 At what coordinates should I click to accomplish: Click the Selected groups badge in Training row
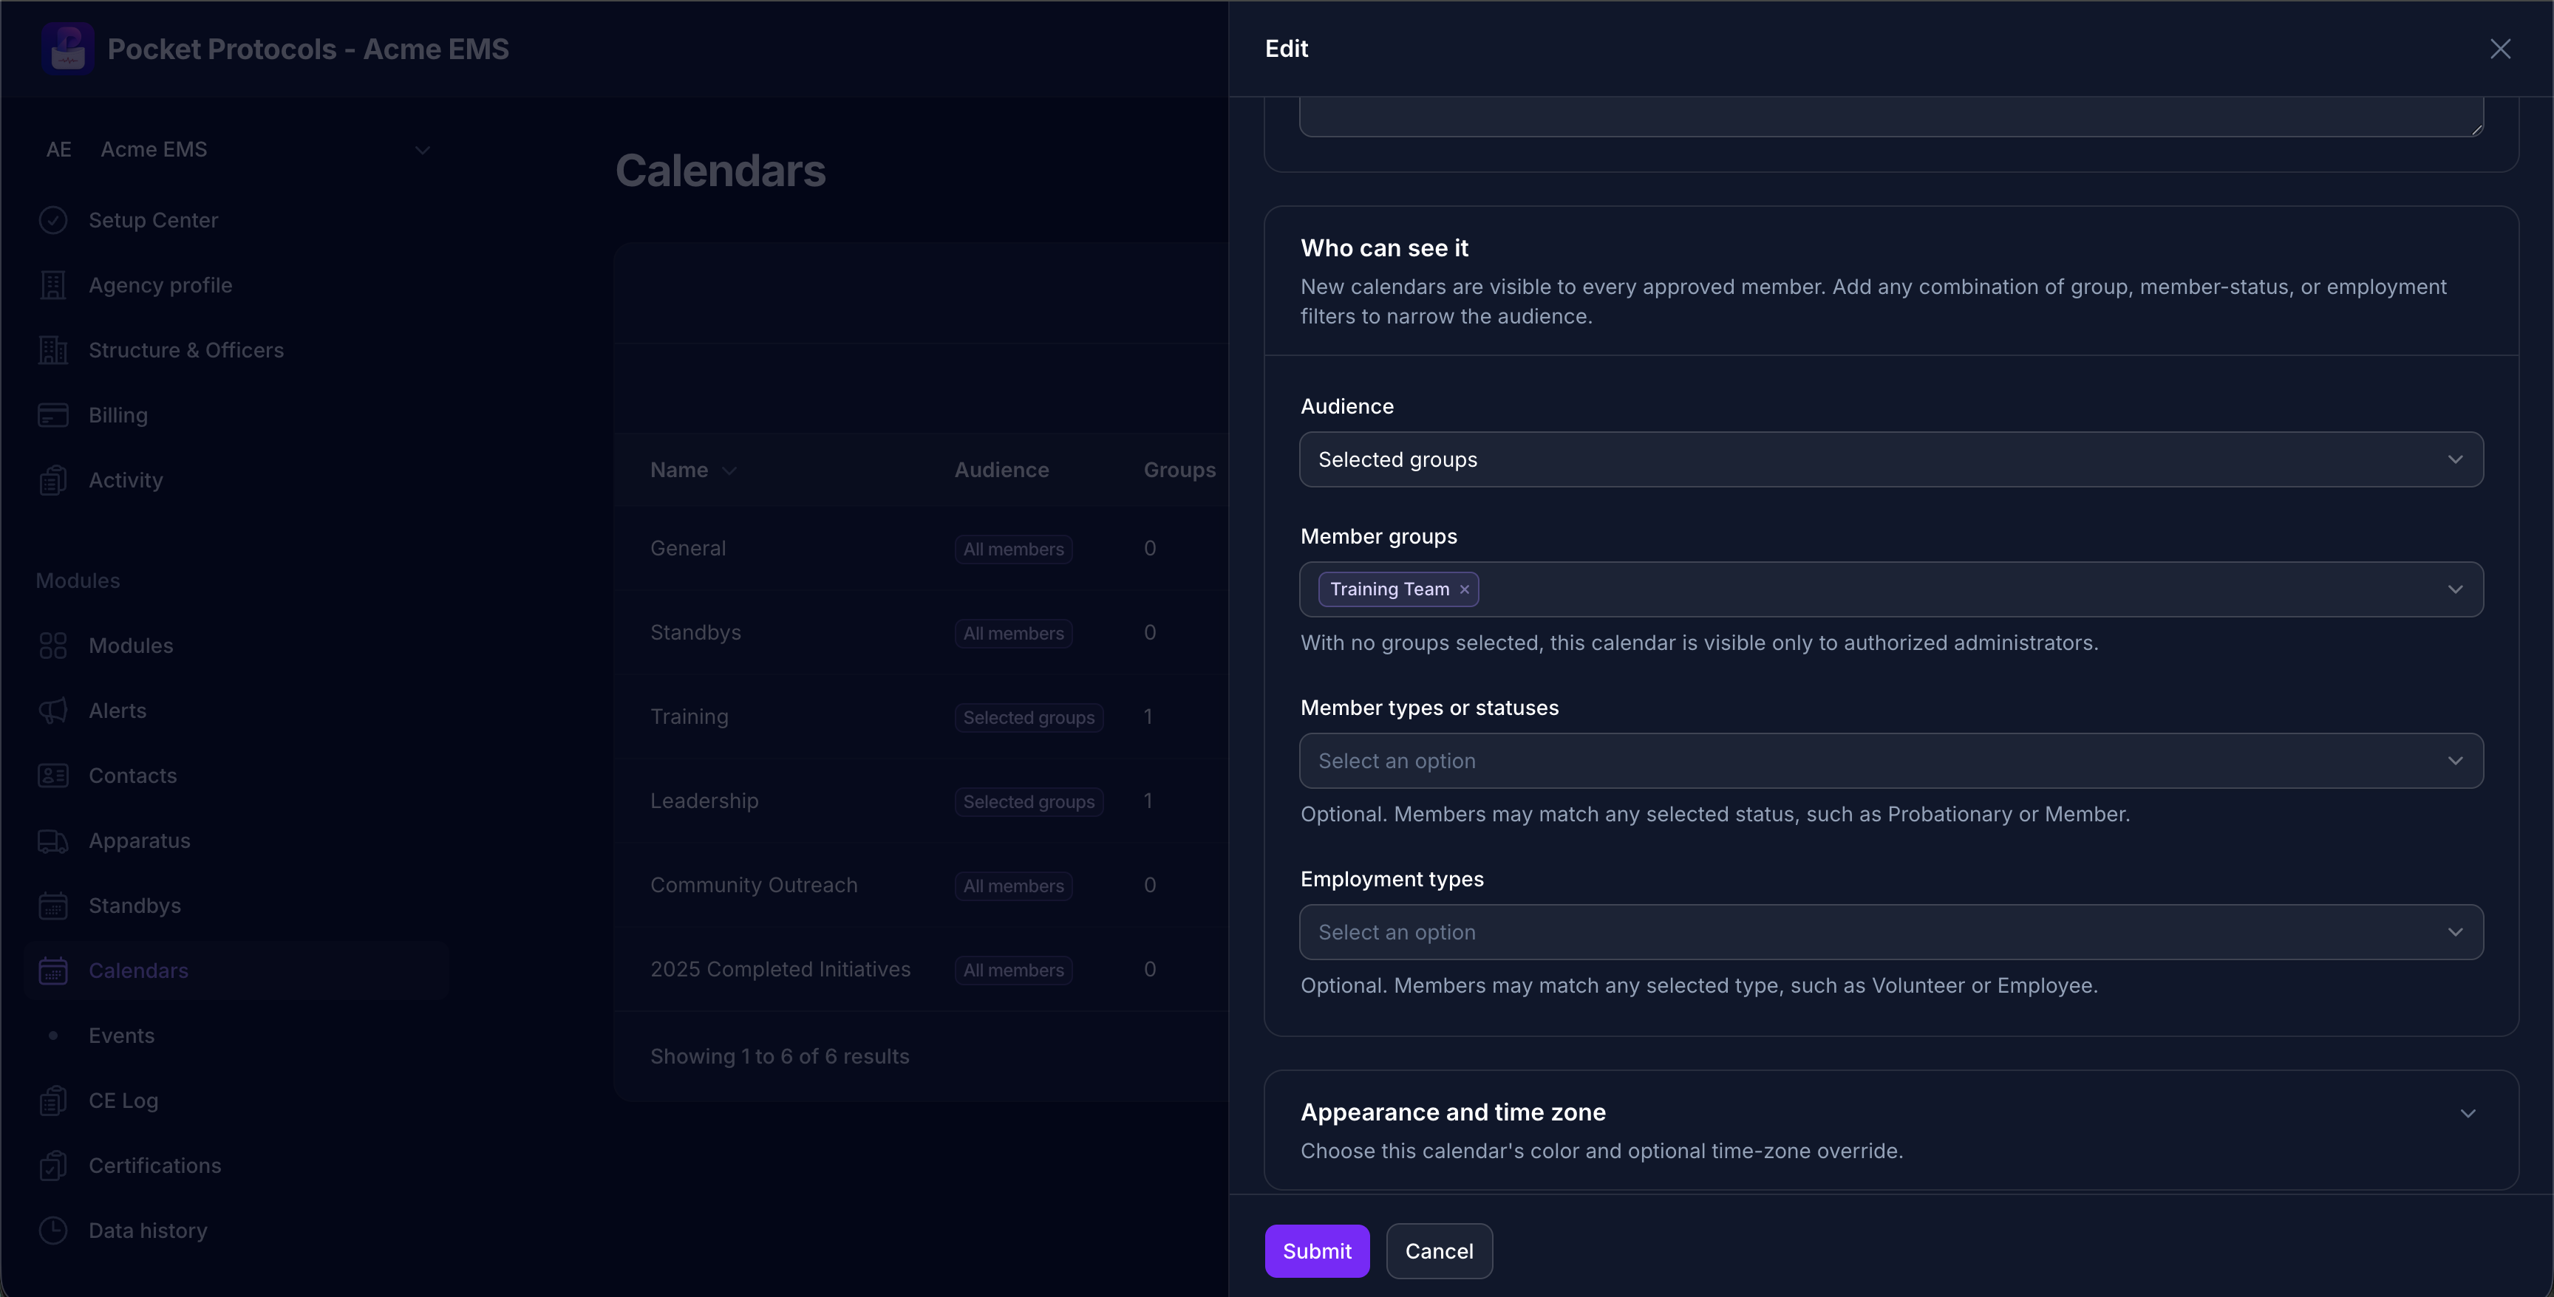pos(1029,717)
